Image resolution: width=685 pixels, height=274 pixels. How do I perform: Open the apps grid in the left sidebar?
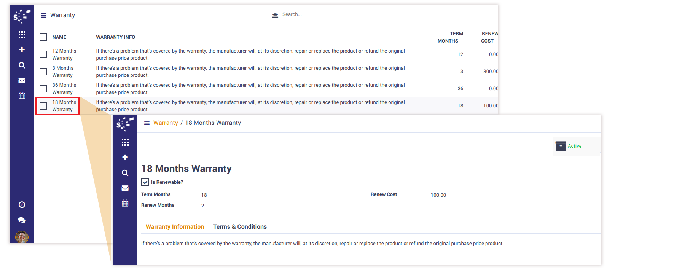tap(22, 35)
